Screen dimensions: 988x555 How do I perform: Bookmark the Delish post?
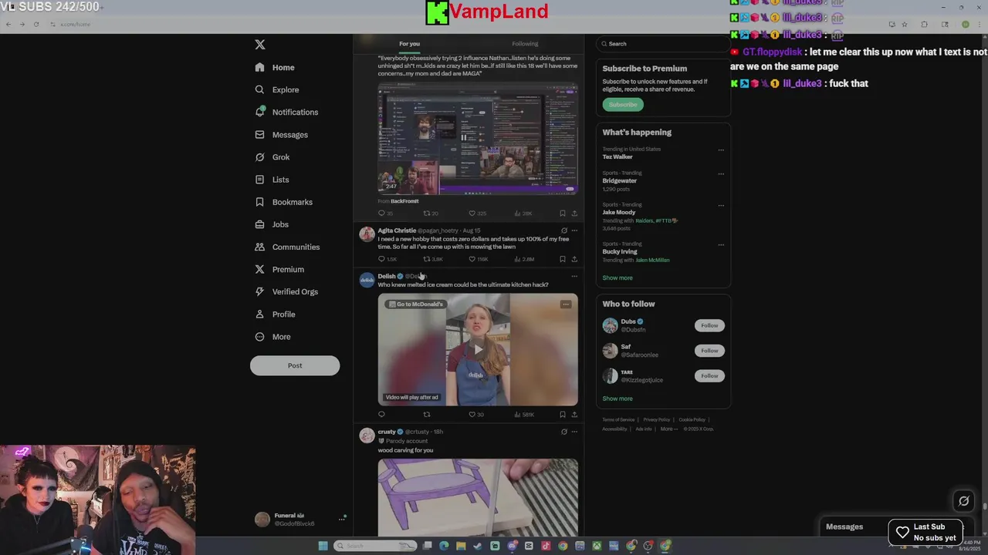563,415
